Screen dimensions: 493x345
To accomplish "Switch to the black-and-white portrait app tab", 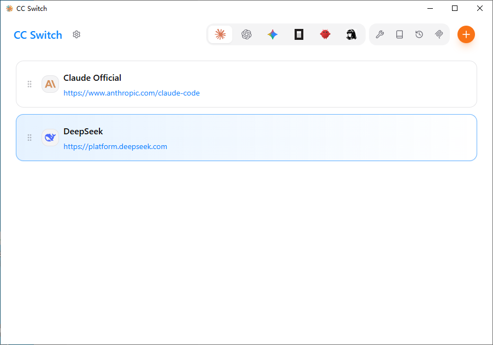I will [x=351, y=34].
